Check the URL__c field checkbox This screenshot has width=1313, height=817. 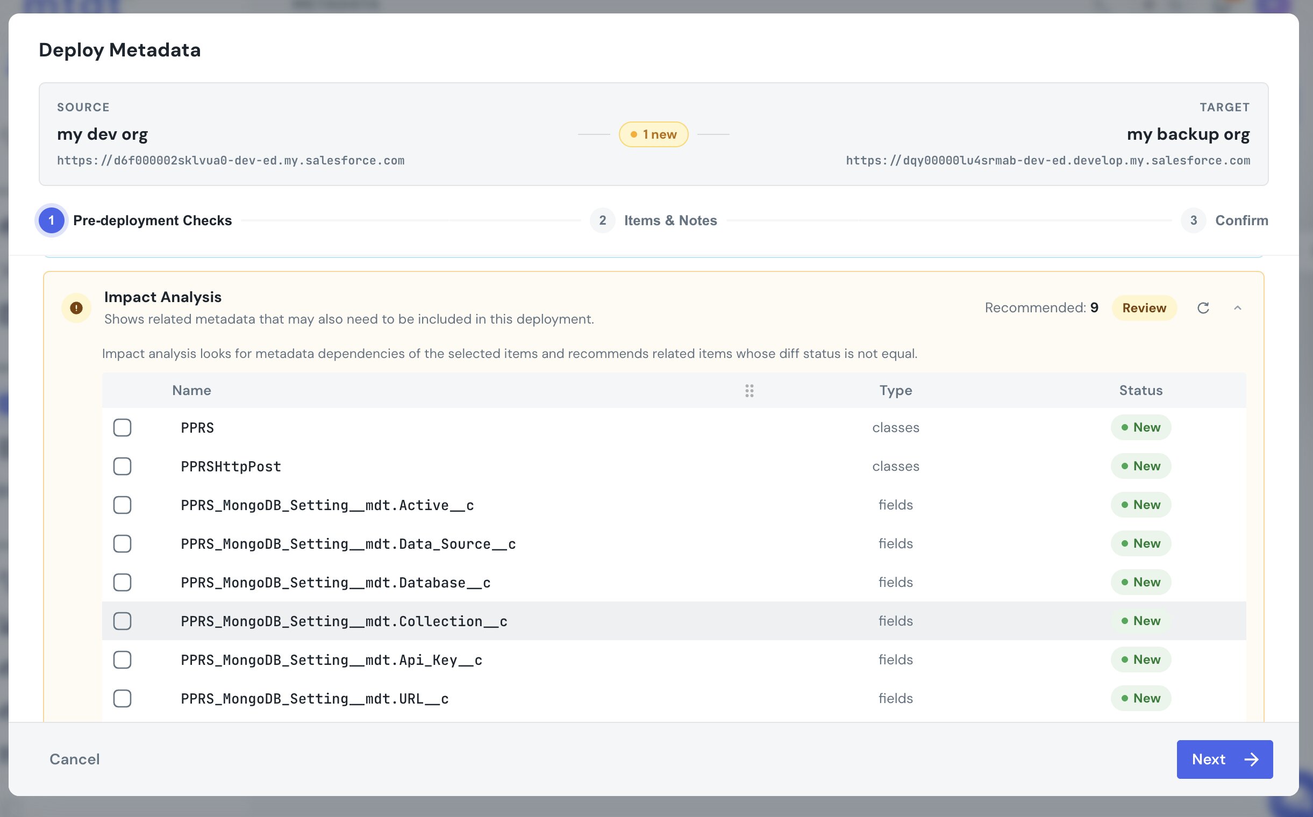122,699
